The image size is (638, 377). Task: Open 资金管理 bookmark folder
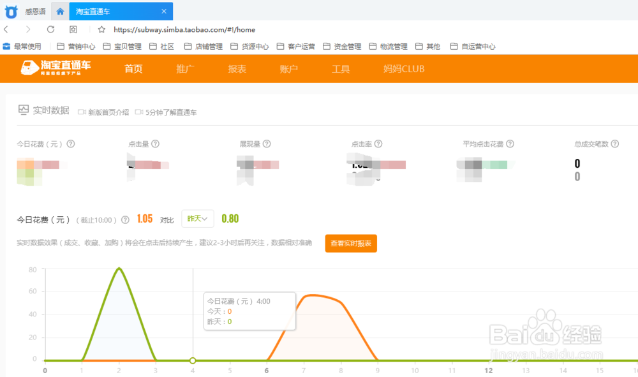coord(342,47)
